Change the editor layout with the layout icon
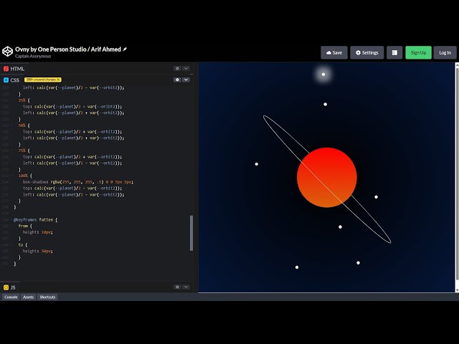 (x=394, y=52)
